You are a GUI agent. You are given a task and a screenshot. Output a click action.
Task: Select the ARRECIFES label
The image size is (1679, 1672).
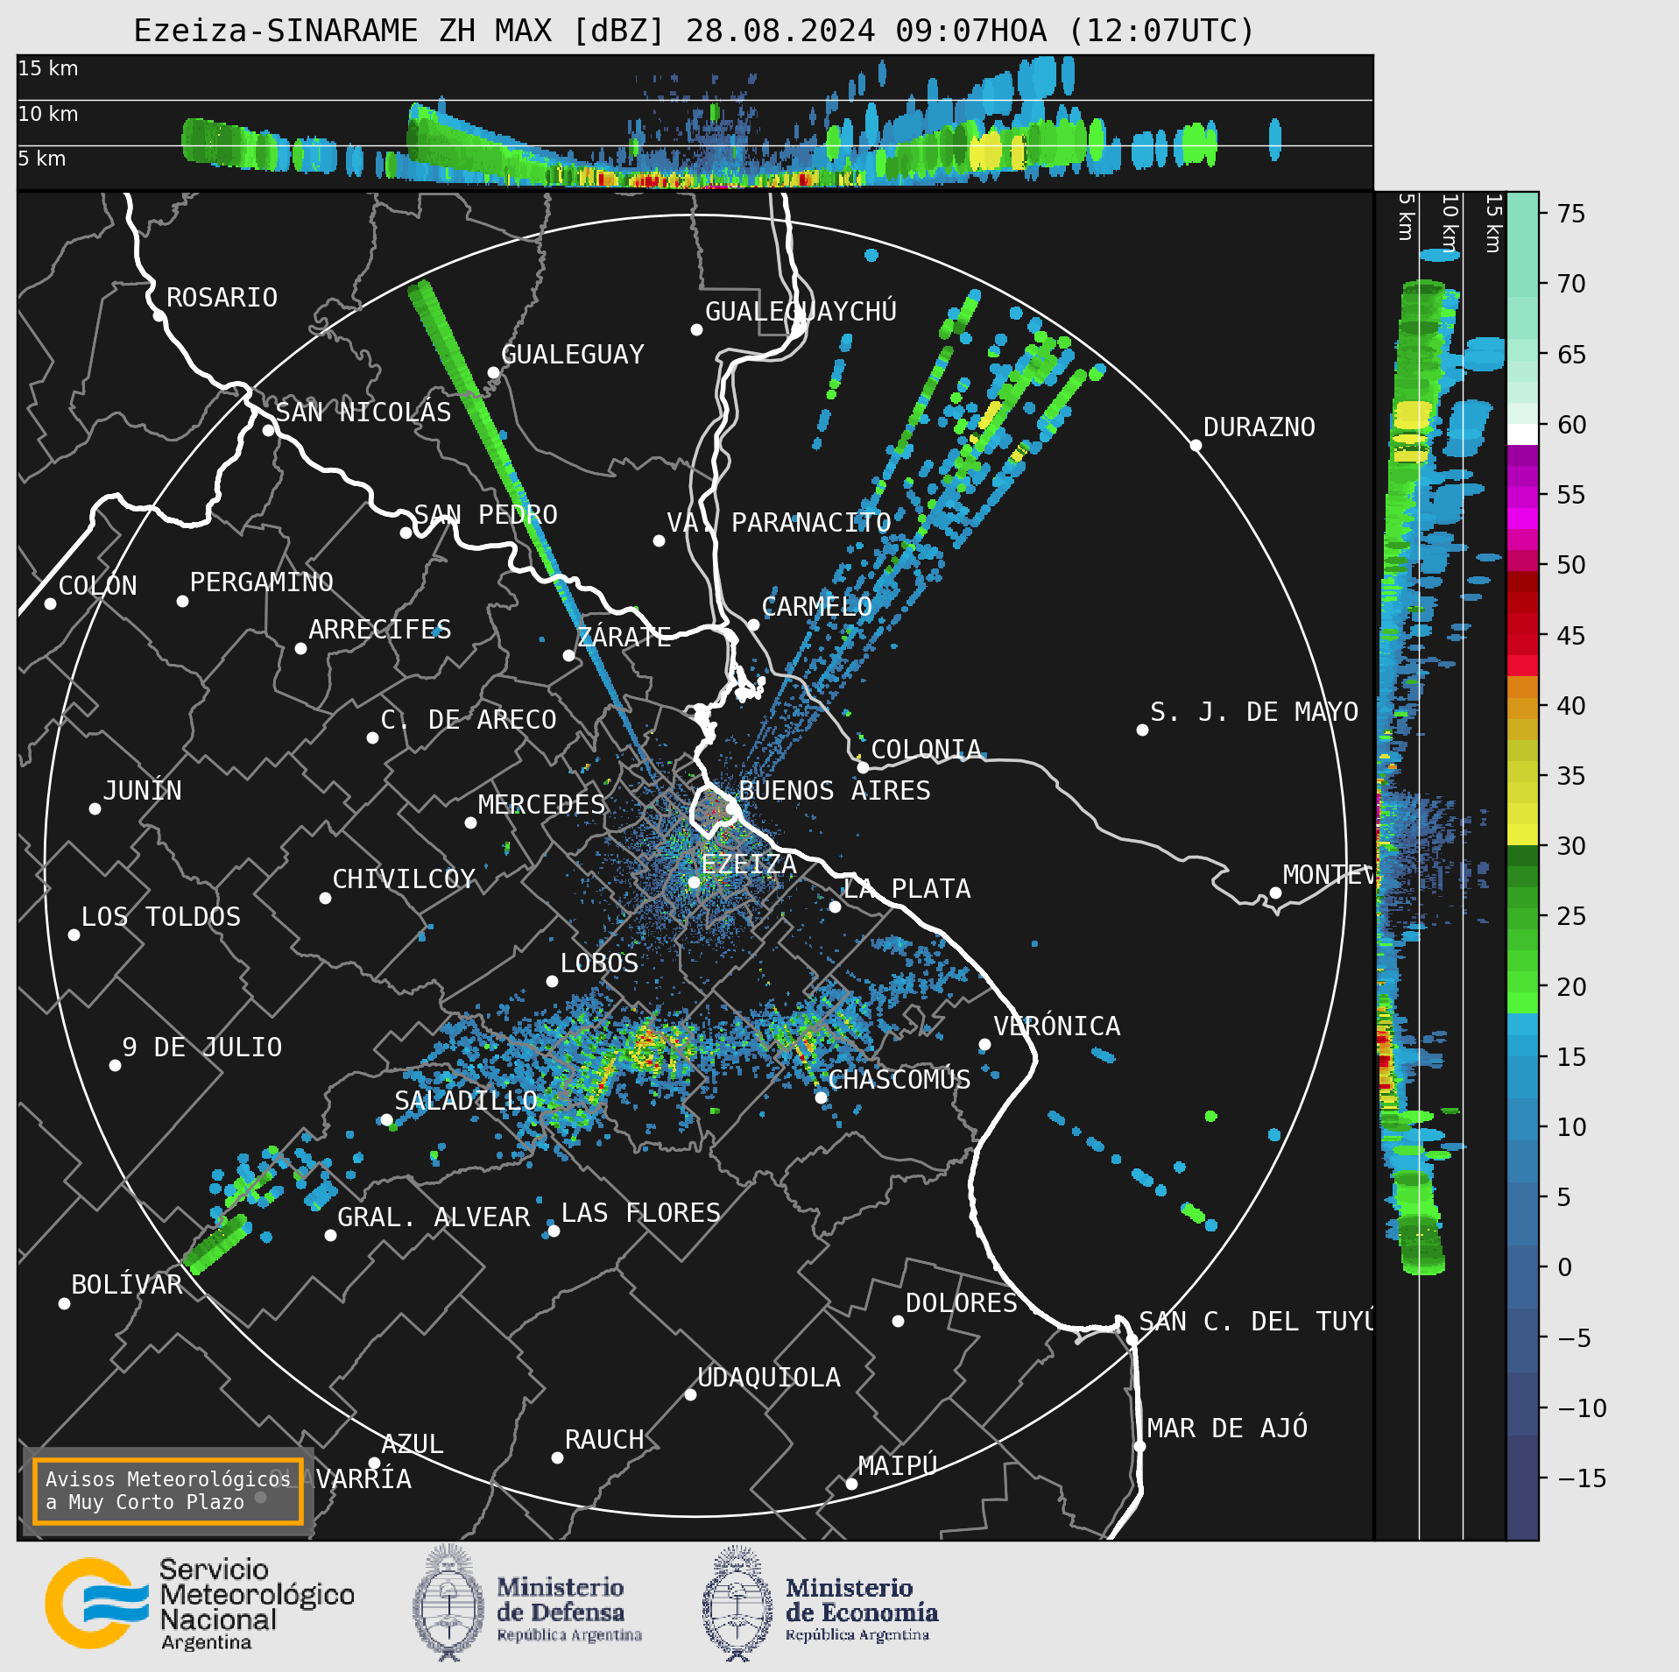click(x=379, y=630)
